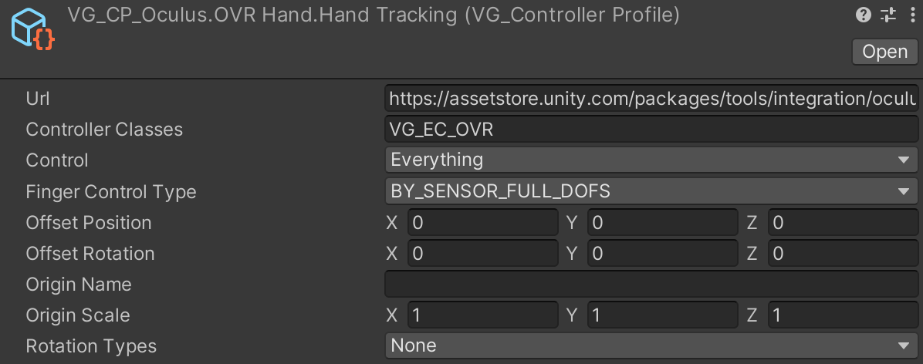Click the Url text field
923x364 pixels.
point(651,98)
